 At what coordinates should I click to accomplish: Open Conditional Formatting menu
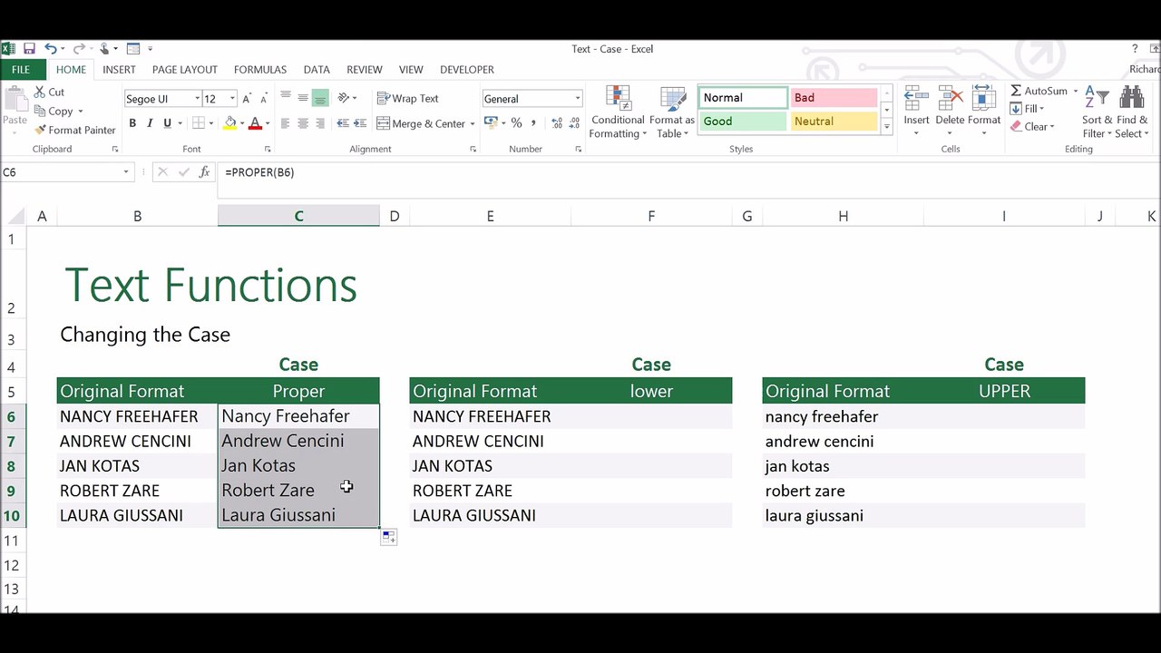click(x=618, y=112)
